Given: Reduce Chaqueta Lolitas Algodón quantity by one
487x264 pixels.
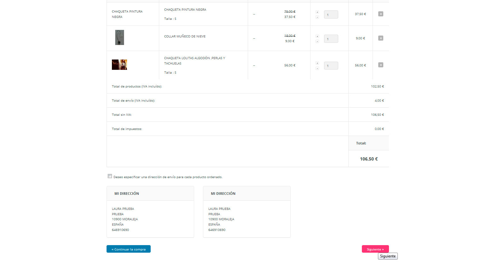Looking at the screenshot, I should tap(317, 68).
